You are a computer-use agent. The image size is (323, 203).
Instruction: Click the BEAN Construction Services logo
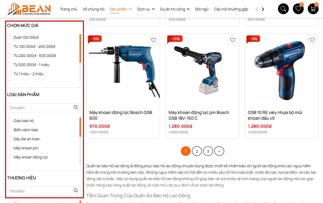pyautogui.click(x=29, y=9)
